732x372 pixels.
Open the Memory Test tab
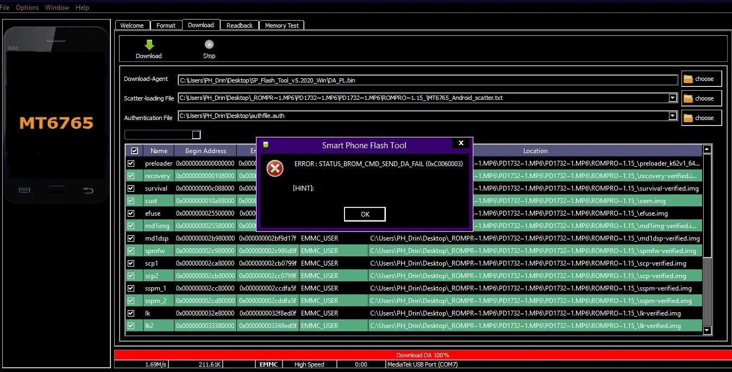point(282,26)
